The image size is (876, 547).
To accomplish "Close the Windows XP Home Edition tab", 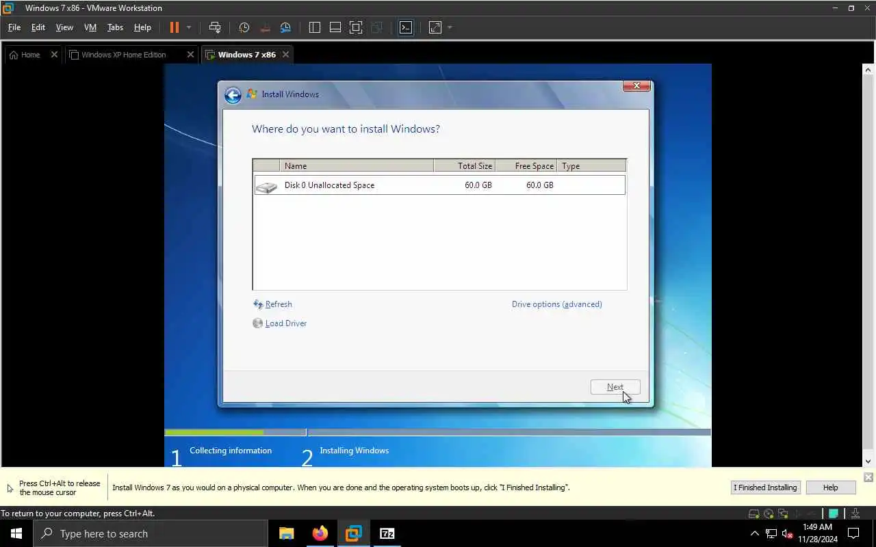I will pyautogui.click(x=191, y=55).
